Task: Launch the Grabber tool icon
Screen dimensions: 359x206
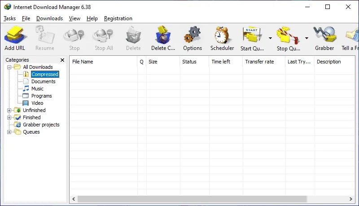Action: tap(324, 35)
